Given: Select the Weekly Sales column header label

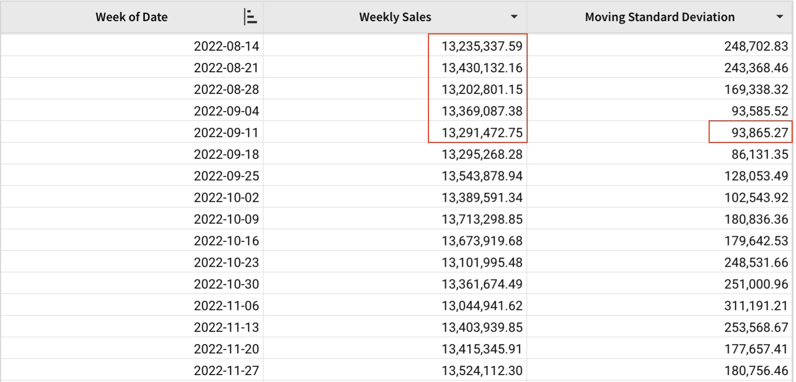Looking at the screenshot, I should 395,17.
